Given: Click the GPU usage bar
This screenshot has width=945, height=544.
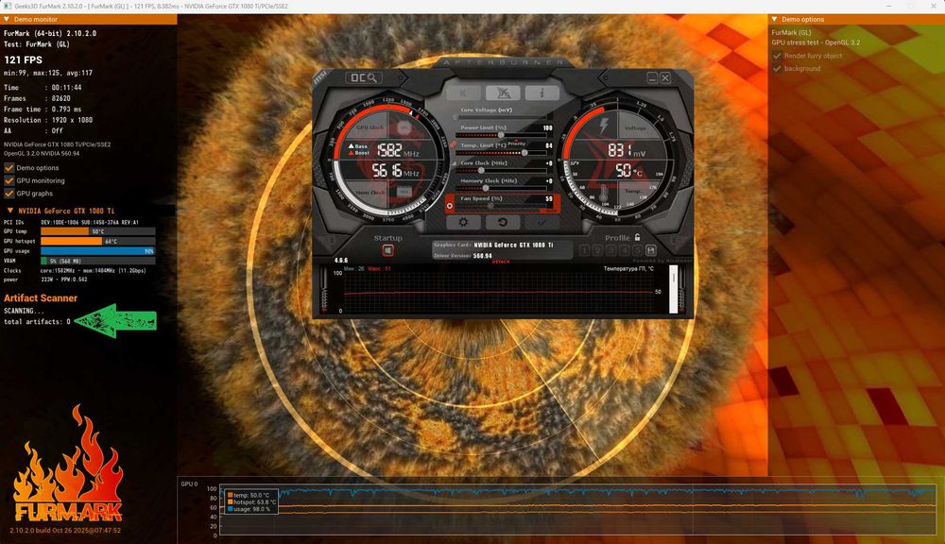Looking at the screenshot, I should coord(98,250).
